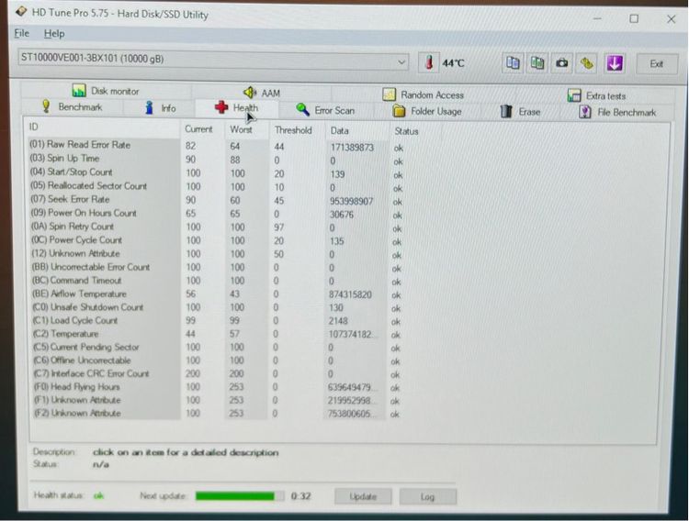The height and width of the screenshot is (521, 689).
Task: Click the purple download arrow icon
Action: point(615,63)
